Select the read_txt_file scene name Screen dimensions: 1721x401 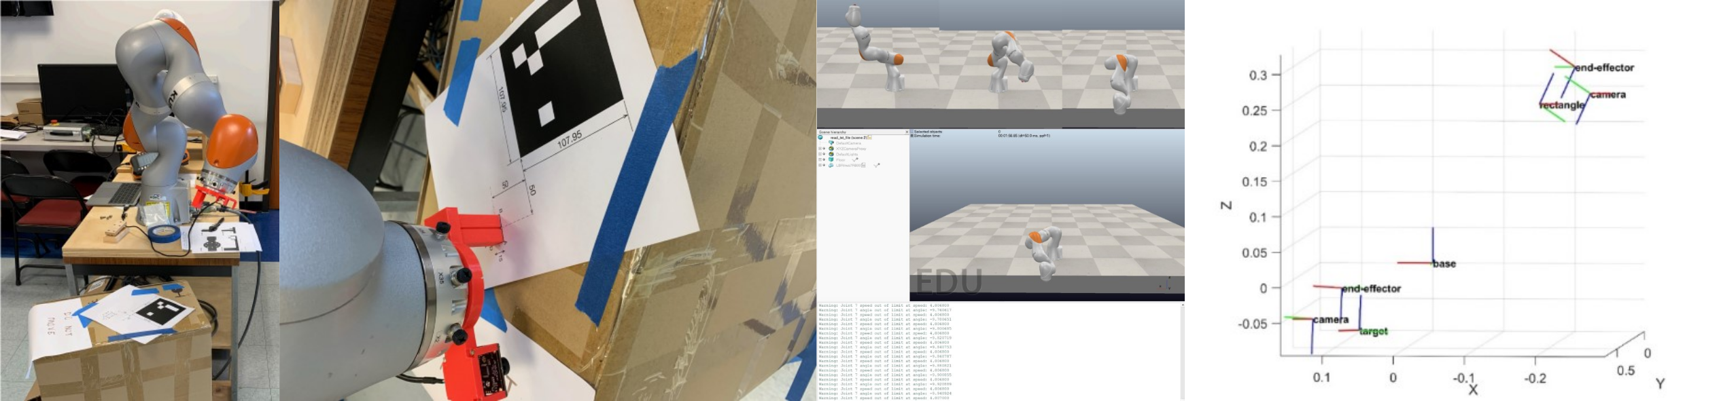pos(840,138)
